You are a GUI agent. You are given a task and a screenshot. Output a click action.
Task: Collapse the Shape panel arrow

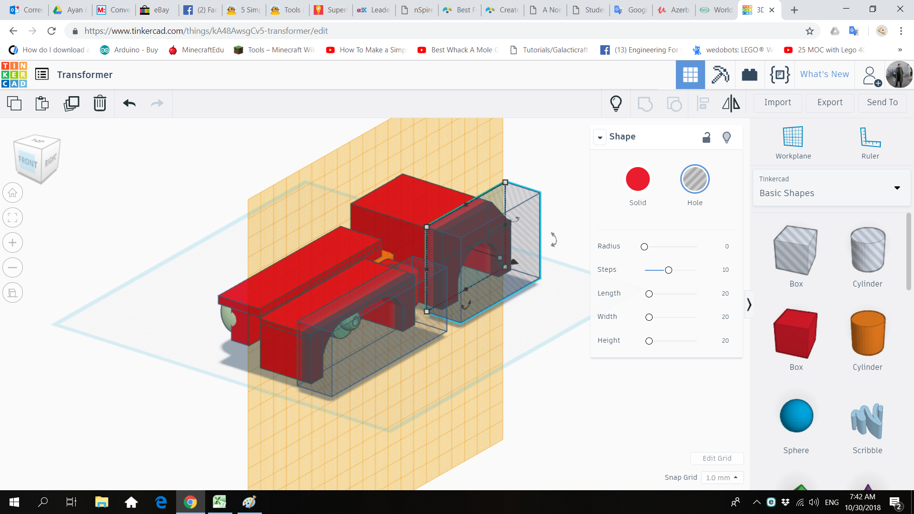click(x=600, y=137)
